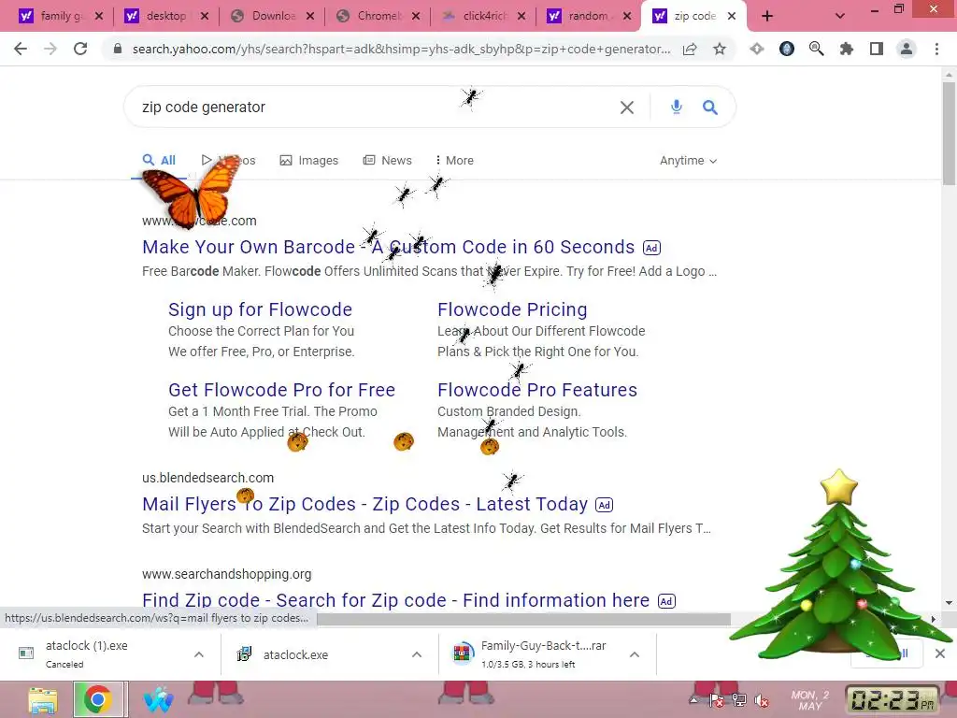Click the Action Center flag tray icon
The width and height of the screenshot is (957, 718).
[x=717, y=700]
